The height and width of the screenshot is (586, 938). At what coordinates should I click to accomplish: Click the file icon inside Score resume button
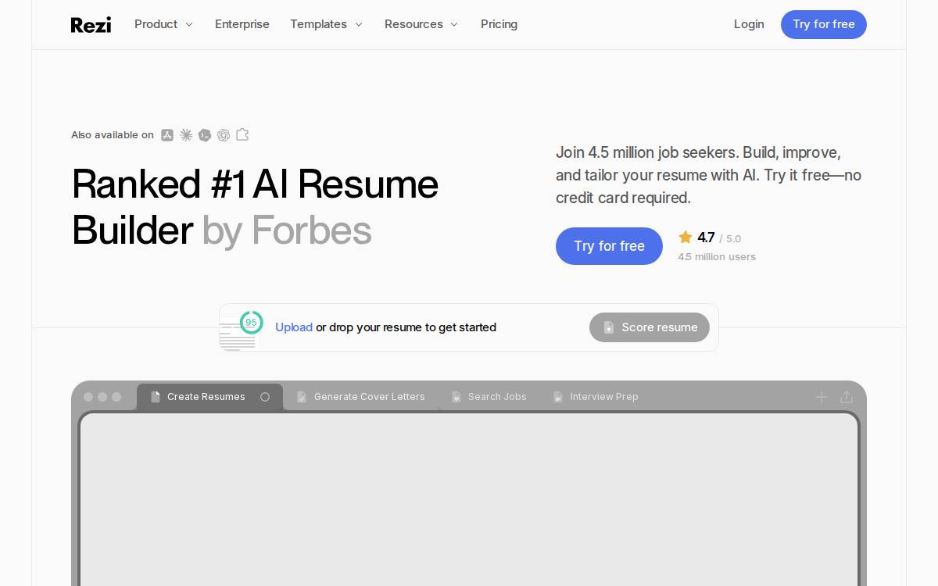click(609, 327)
